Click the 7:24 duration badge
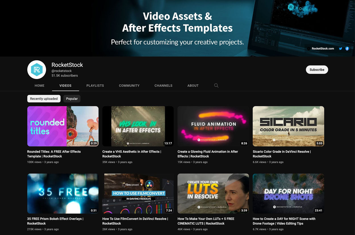The width and height of the screenshot is (355, 235). point(169,211)
